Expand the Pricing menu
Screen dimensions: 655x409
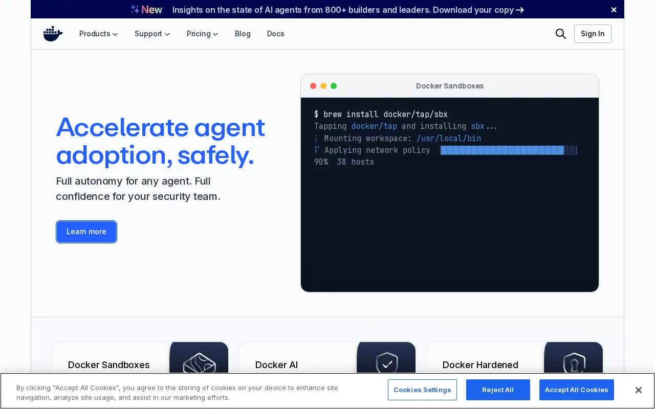[203, 34]
